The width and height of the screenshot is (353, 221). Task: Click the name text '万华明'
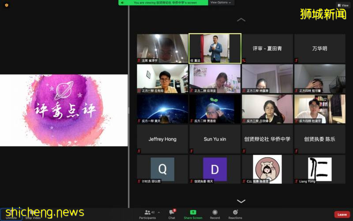click(319, 49)
